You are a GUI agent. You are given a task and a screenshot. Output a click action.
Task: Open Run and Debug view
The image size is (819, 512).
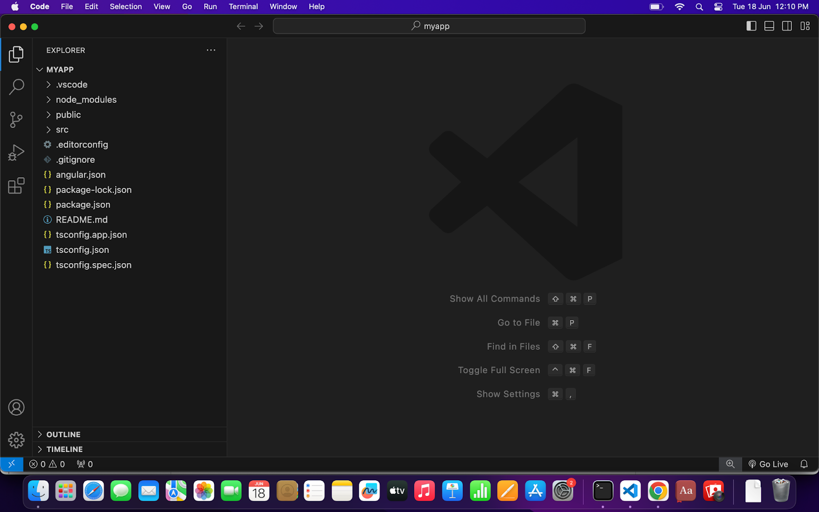pyautogui.click(x=16, y=153)
